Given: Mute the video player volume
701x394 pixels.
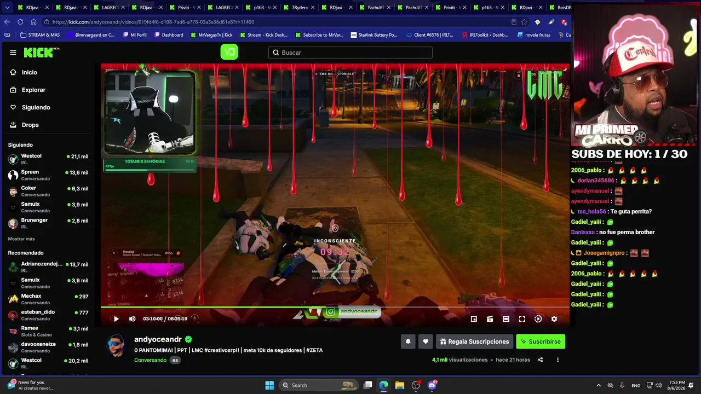Looking at the screenshot, I should (132, 319).
